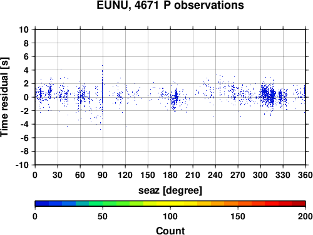Click the x-axis tick label 180
Viewport: 313px width, 235px height.
tap(170, 175)
